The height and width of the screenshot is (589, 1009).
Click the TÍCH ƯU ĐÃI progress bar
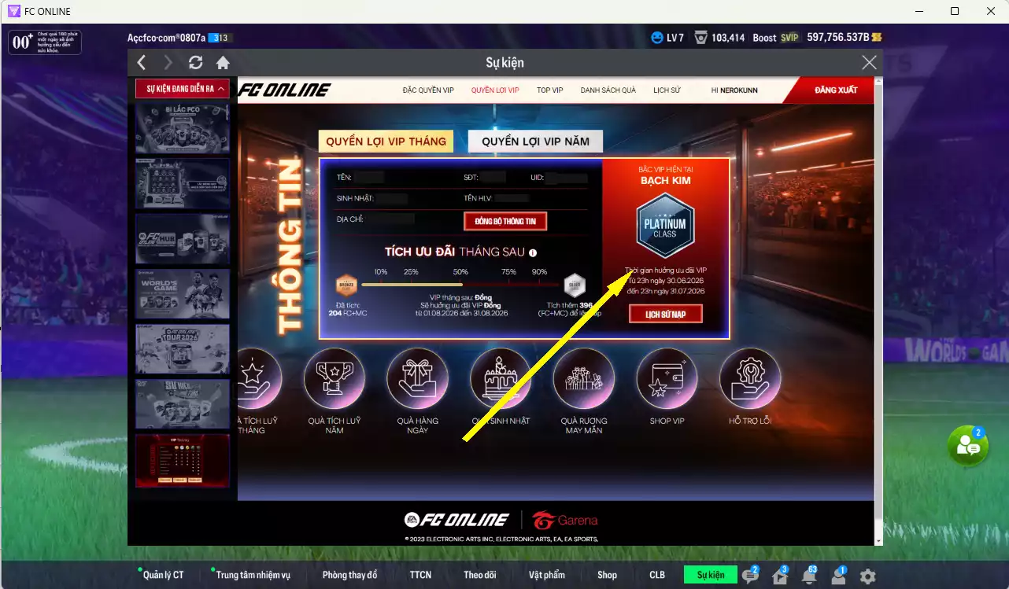pos(461,284)
